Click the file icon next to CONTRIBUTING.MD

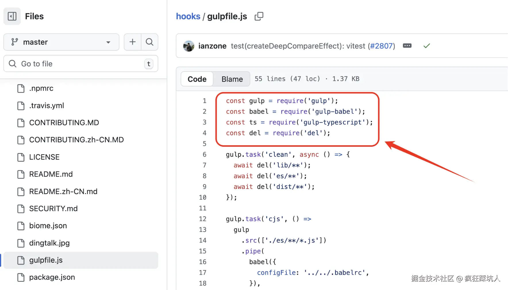tap(21, 123)
